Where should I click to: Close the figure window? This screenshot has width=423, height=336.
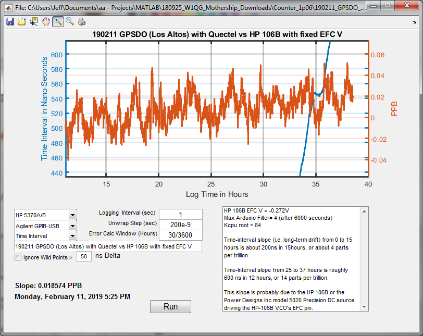tap(407, 5)
